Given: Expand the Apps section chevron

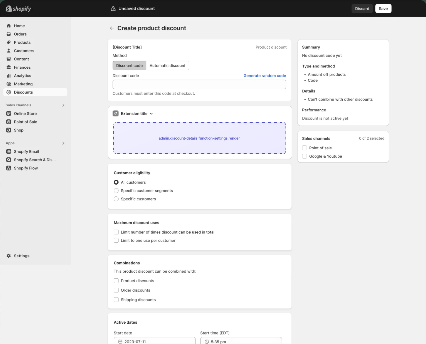Looking at the screenshot, I should 63,143.
